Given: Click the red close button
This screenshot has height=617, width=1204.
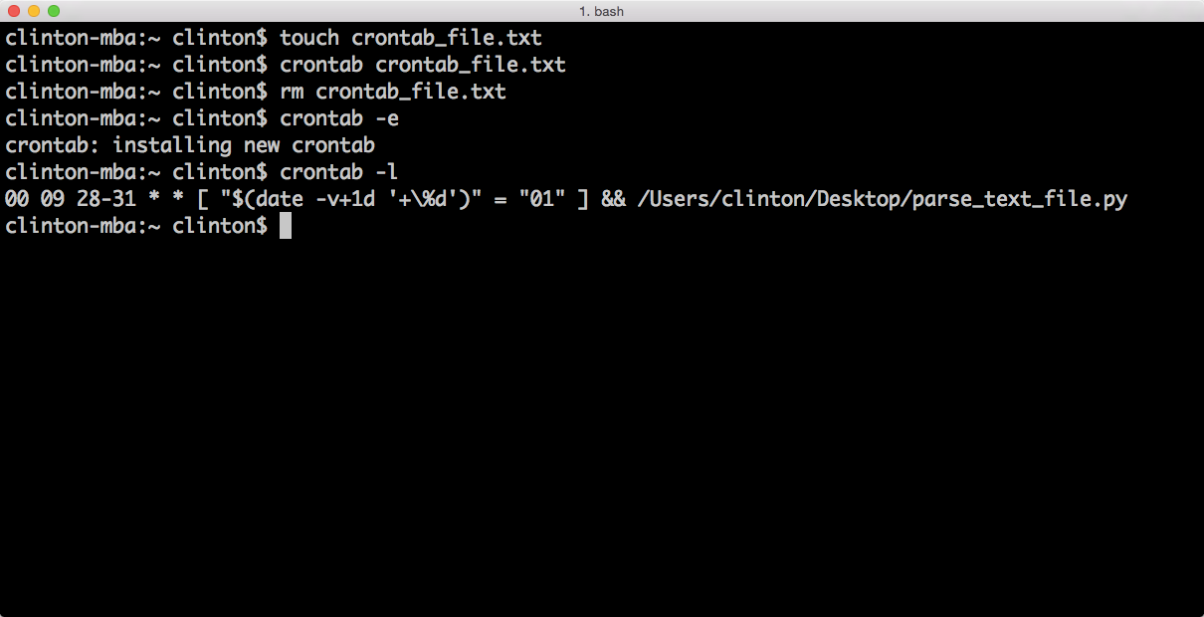Looking at the screenshot, I should tap(14, 11).
